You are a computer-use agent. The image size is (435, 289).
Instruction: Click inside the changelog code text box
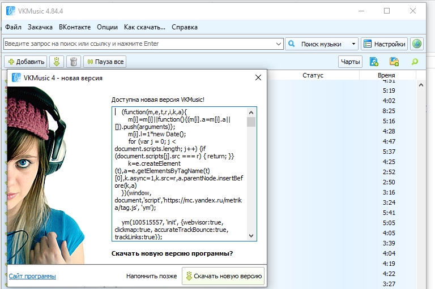pos(180,174)
